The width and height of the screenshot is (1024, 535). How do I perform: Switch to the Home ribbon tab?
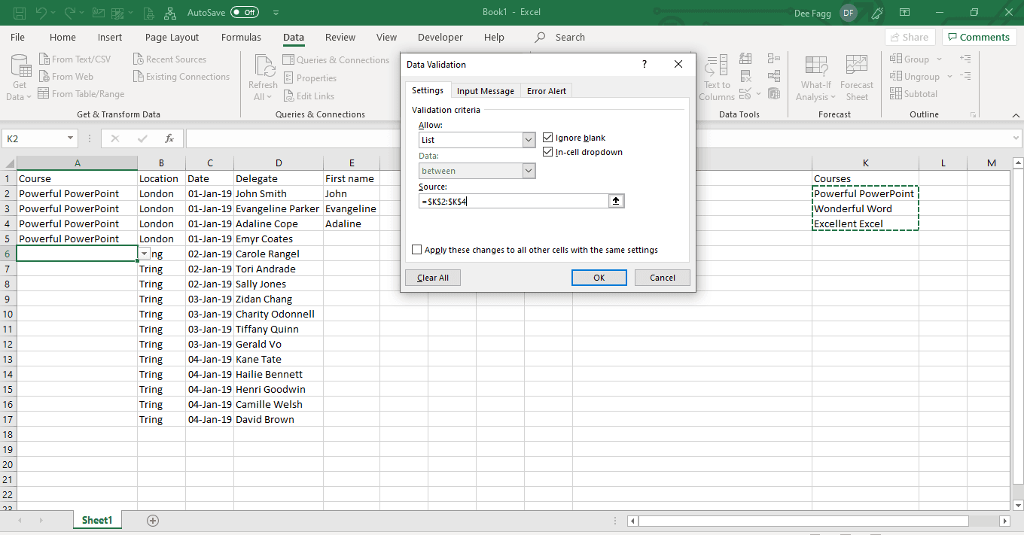point(62,37)
